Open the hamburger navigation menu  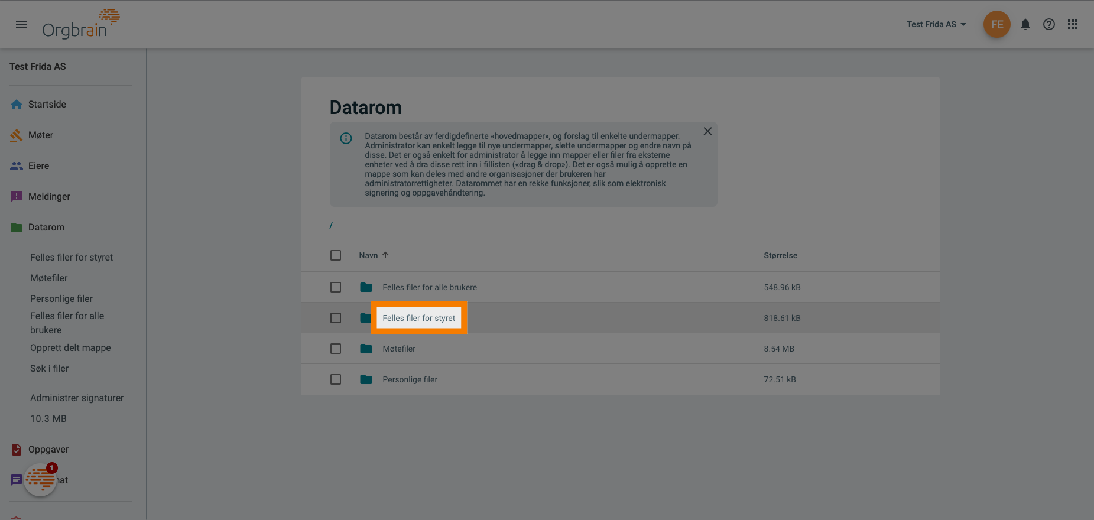point(21,24)
